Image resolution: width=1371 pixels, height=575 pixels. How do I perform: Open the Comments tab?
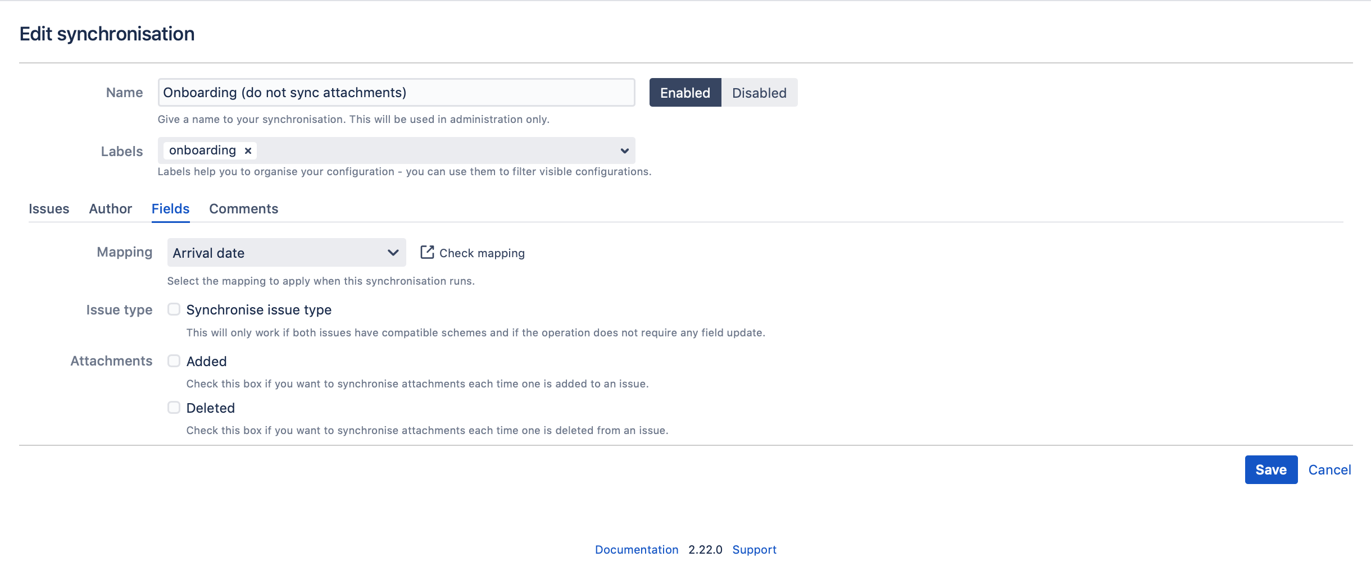(x=243, y=208)
